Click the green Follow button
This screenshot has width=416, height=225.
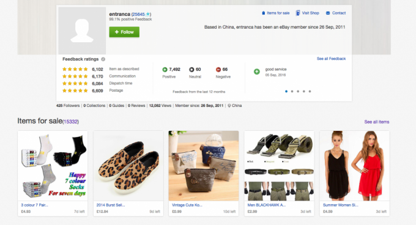coord(124,32)
